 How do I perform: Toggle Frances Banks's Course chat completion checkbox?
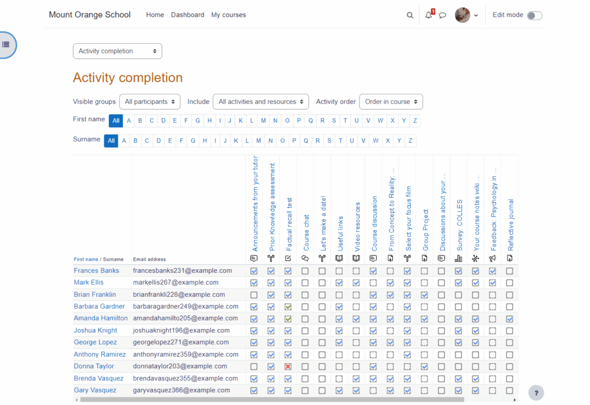305,271
